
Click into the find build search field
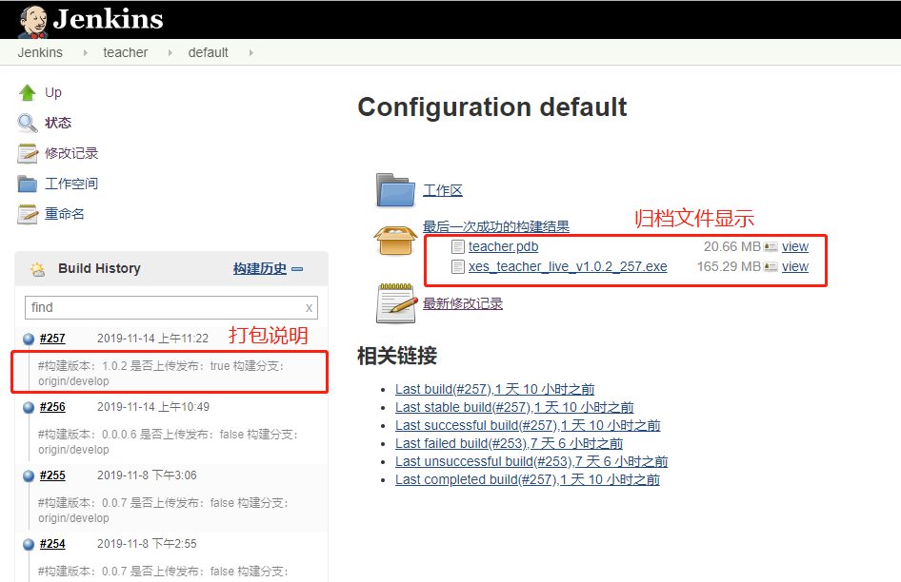click(x=171, y=308)
